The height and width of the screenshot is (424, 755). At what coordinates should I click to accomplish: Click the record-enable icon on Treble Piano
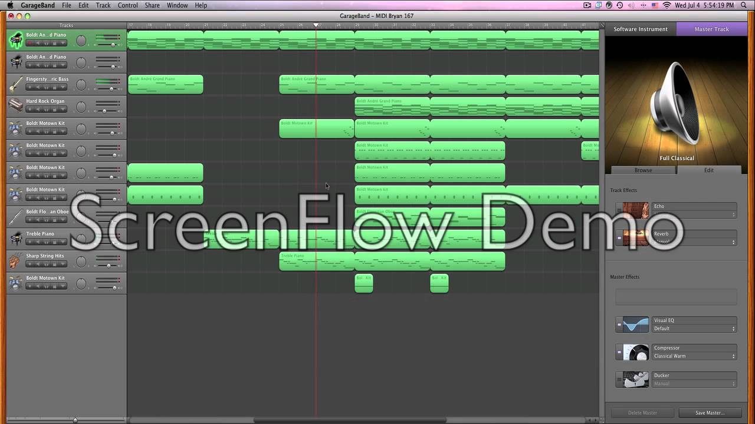coord(29,242)
